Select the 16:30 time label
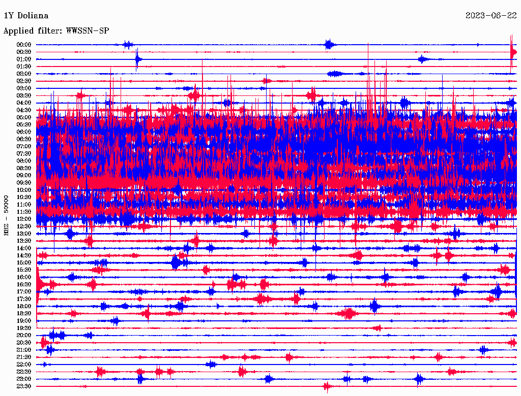This screenshot has width=521, height=396. (24, 285)
